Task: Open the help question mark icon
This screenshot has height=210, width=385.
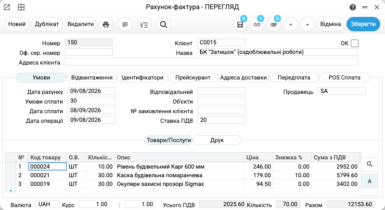Action: click(353, 7)
